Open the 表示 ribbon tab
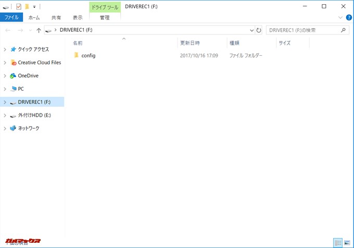 [x=77, y=17]
